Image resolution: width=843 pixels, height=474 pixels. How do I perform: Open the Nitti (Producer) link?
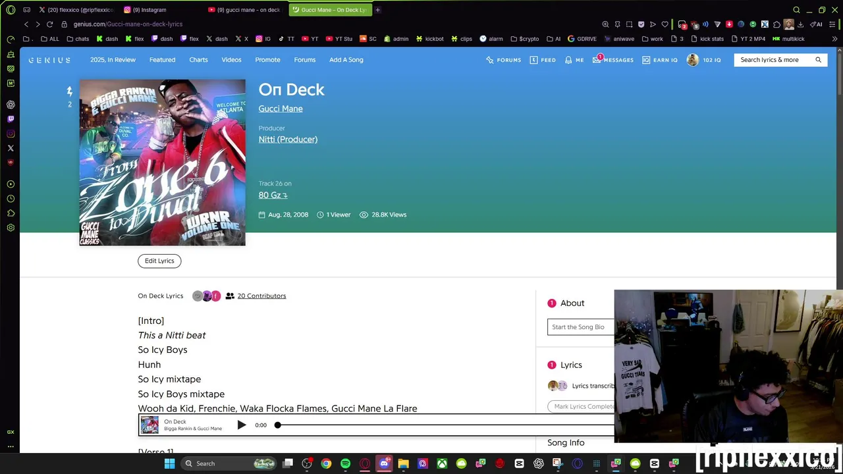point(288,140)
